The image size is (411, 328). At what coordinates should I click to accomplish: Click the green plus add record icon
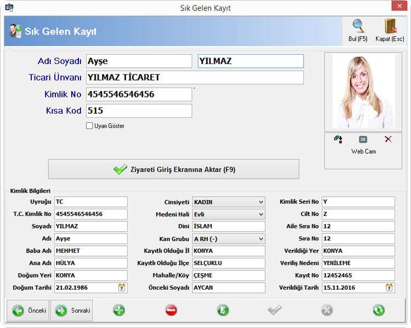coord(119,310)
